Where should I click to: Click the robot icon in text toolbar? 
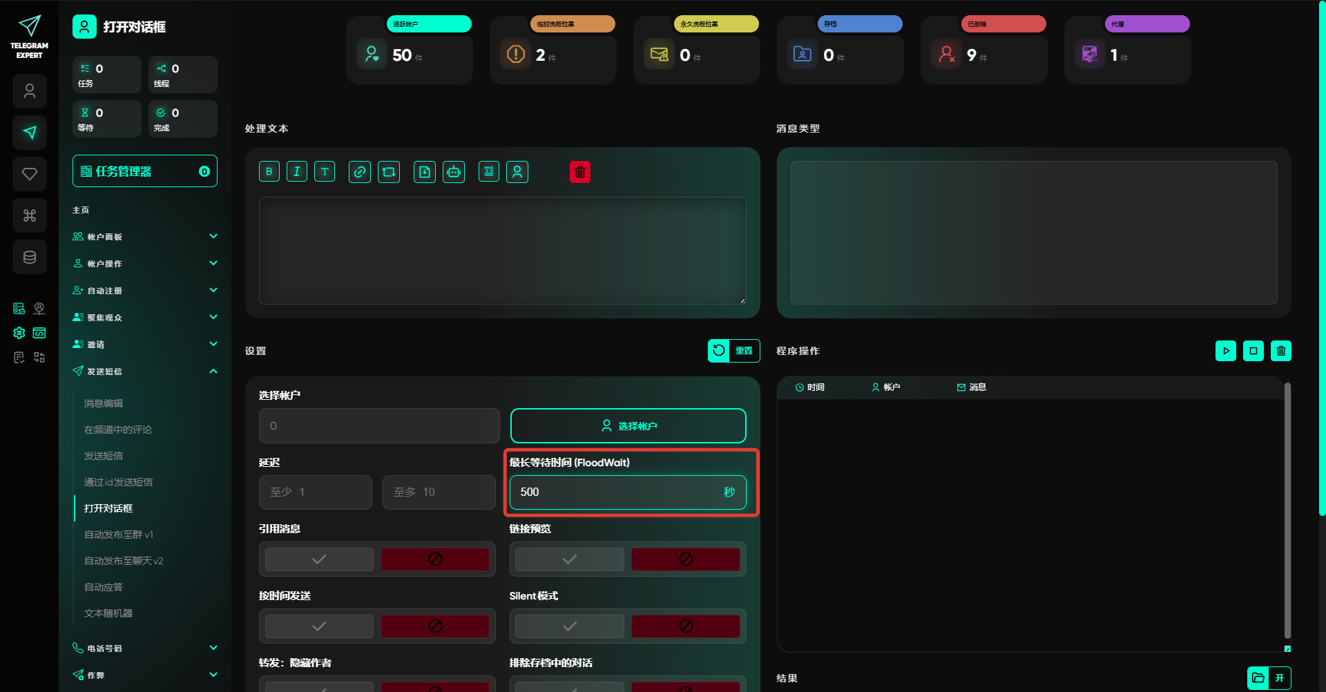coord(454,172)
